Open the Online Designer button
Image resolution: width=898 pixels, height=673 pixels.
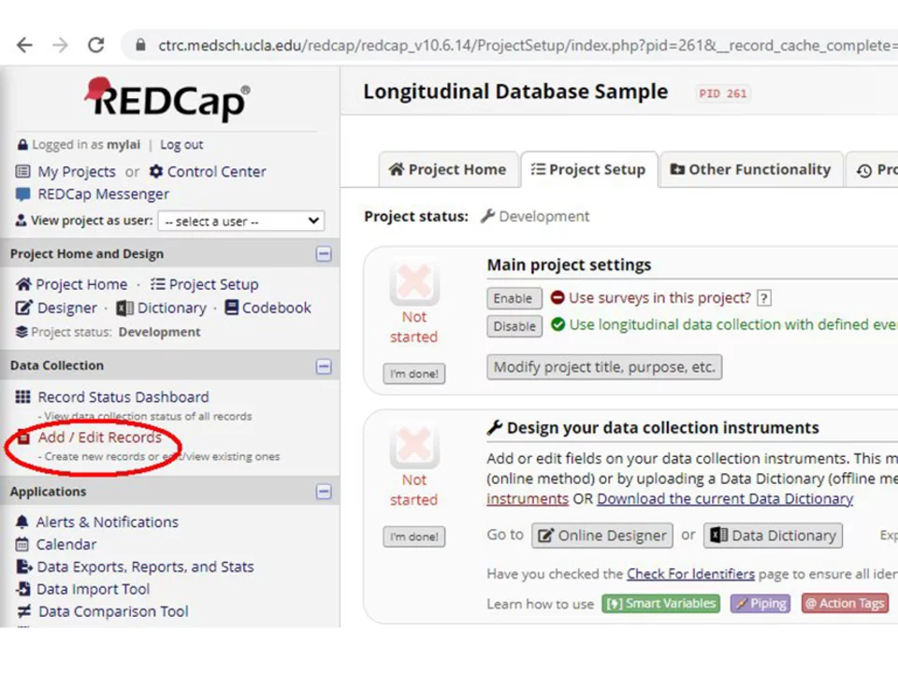coord(601,536)
